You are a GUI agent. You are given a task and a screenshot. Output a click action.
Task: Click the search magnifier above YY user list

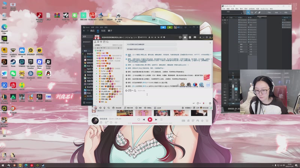107,42
